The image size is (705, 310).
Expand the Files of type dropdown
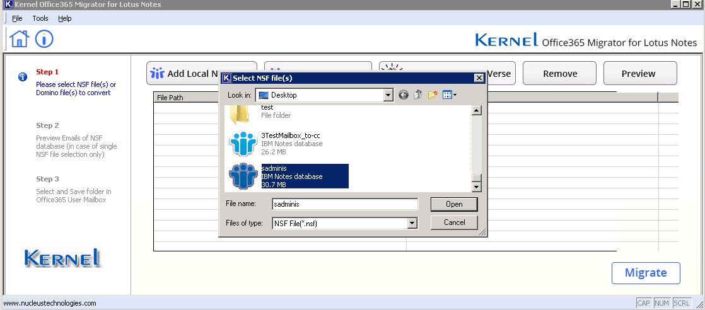tap(411, 223)
